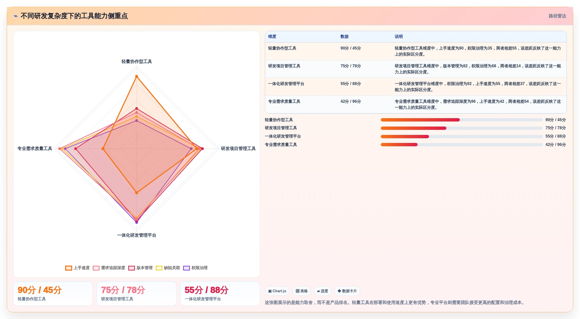Click the footnote text about 能力取舍
The image size is (580, 319).
395,303
